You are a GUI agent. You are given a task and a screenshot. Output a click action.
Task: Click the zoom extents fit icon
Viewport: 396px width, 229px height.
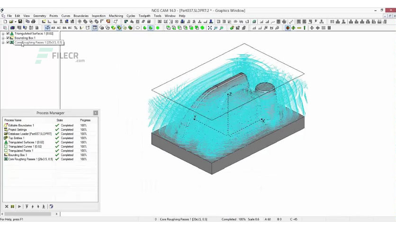[x=210, y=28]
